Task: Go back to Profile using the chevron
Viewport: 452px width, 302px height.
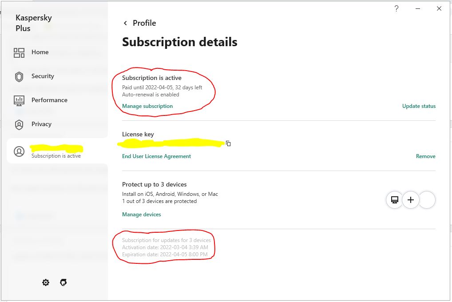Action: [126, 23]
